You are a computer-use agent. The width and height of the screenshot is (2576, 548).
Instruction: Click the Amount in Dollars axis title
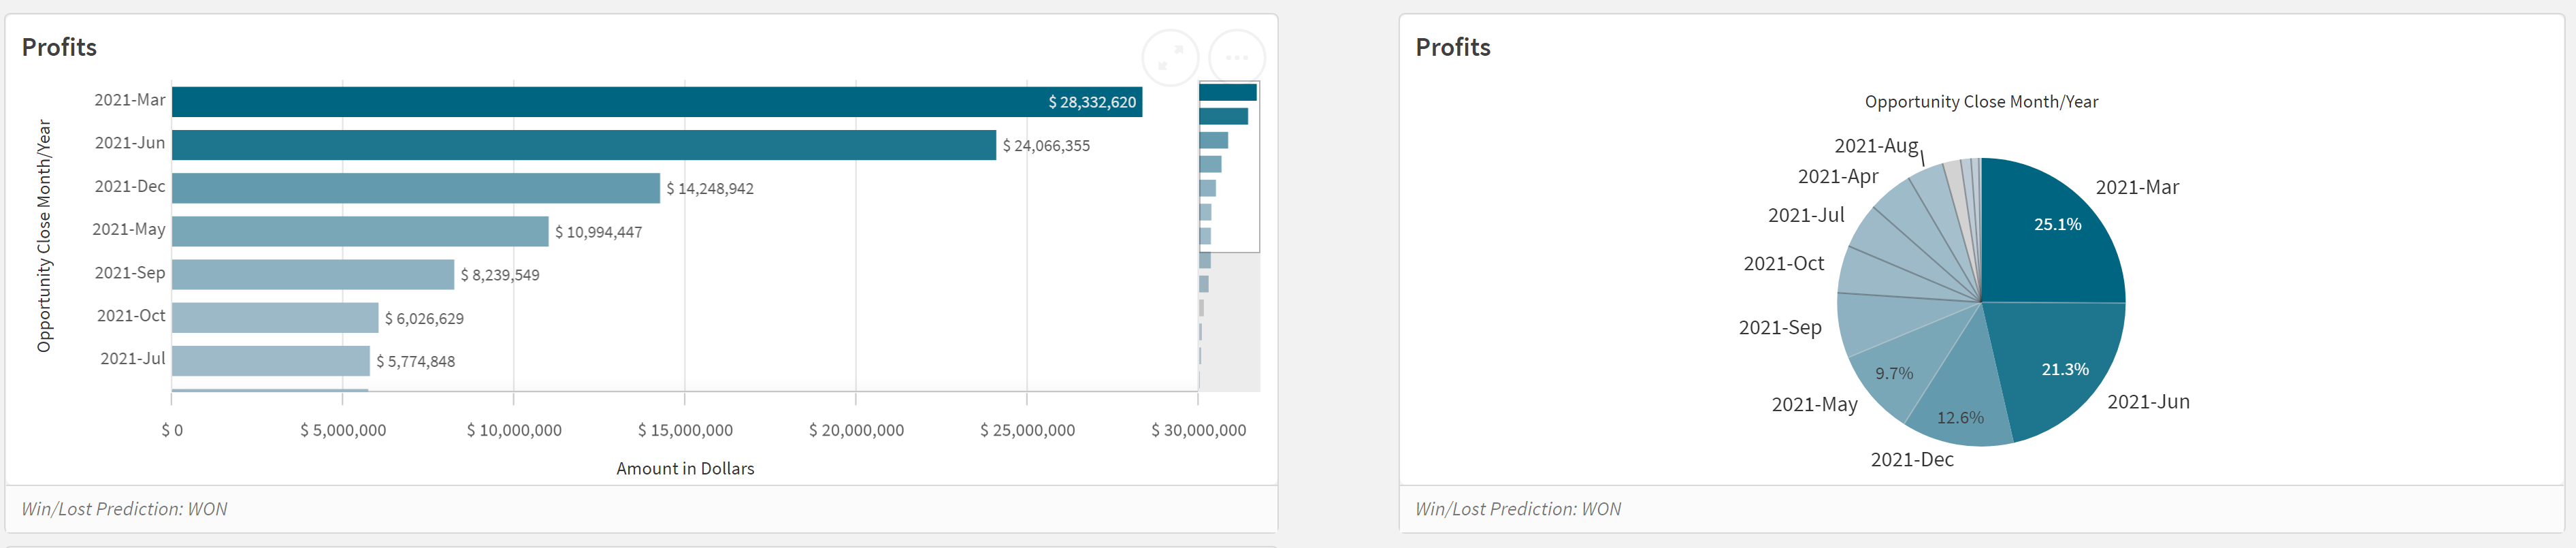(x=686, y=467)
